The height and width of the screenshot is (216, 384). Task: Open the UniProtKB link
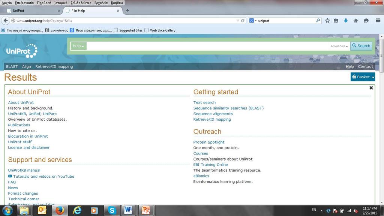click(17, 114)
